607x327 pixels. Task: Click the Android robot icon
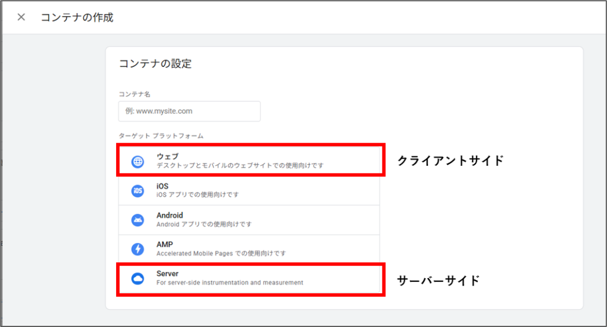(138, 220)
